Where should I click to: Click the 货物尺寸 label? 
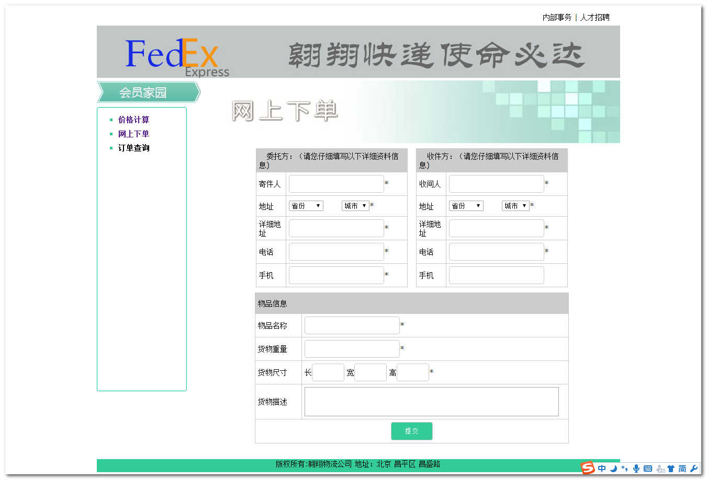coord(272,372)
